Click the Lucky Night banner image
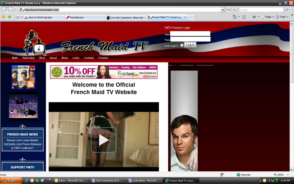Image resolution: width=294 pixels, height=184 pixels. tap(23, 106)
